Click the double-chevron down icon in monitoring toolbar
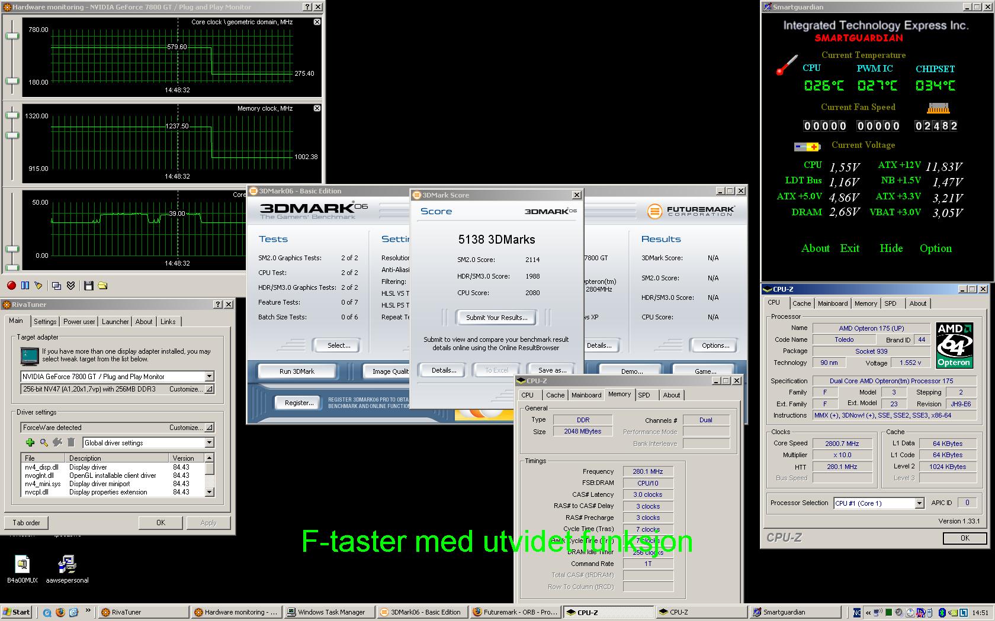Image resolution: width=995 pixels, height=621 pixels. click(70, 286)
